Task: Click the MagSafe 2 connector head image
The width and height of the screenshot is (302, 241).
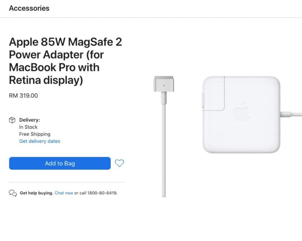Action: click(x=164, y=84)
